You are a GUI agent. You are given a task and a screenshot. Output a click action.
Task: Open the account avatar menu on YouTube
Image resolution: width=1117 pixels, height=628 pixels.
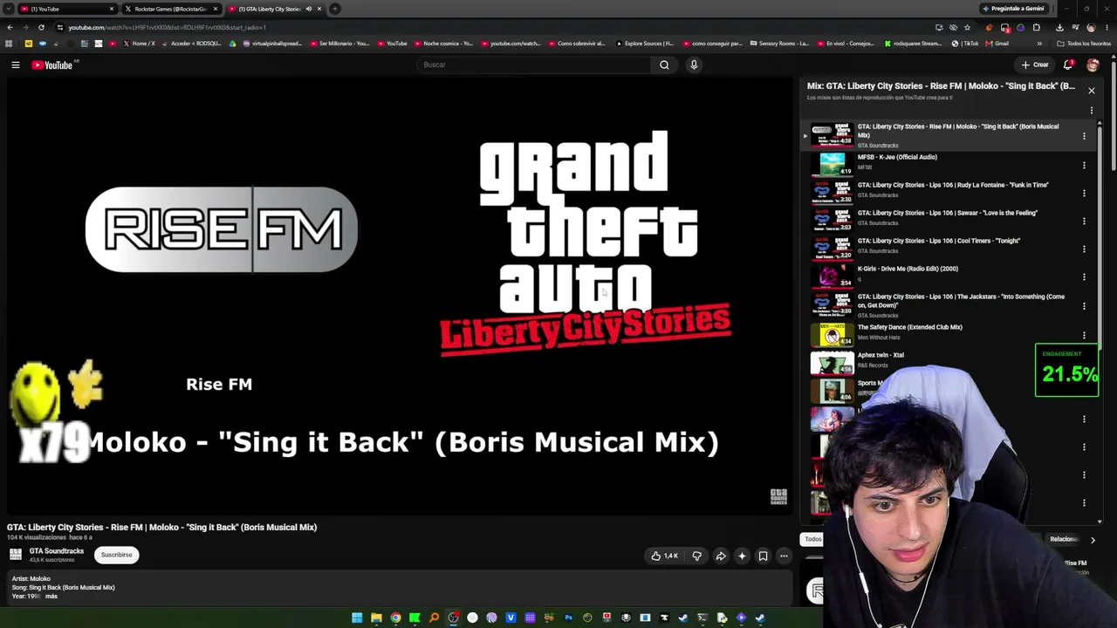click(x=1093, y=65)
